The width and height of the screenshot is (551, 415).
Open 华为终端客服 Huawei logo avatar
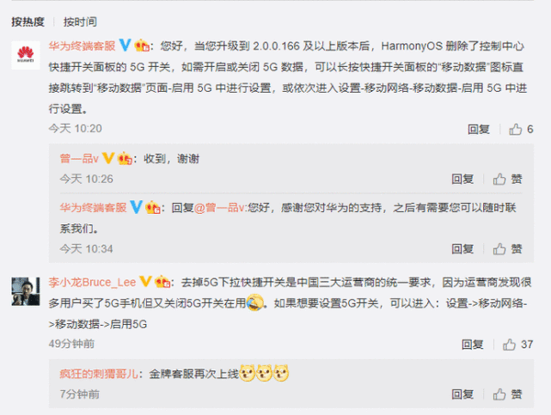pos(26,55)
